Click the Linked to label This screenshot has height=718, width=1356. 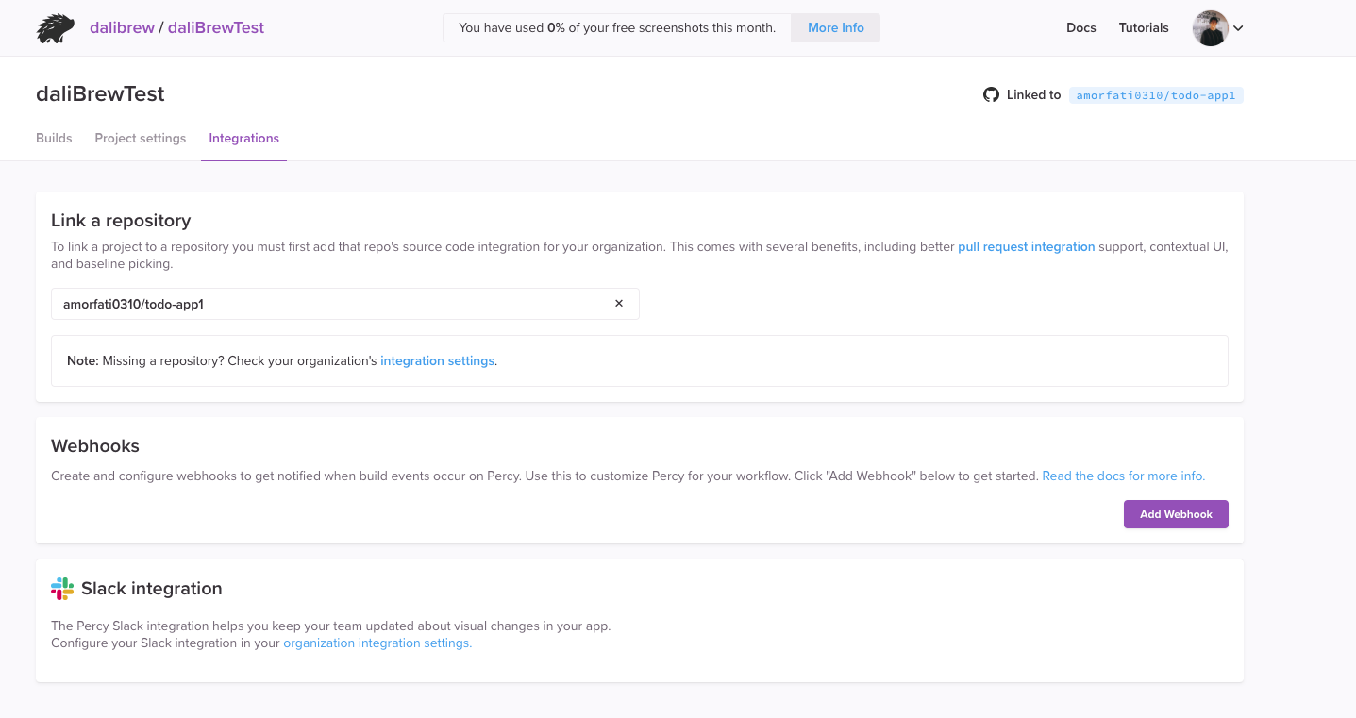pyautogui.click(x=1034, y=95)
